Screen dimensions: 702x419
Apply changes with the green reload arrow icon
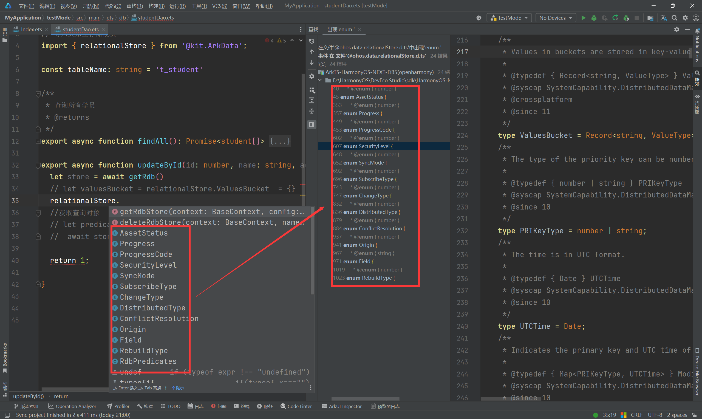tap(615, 18)
